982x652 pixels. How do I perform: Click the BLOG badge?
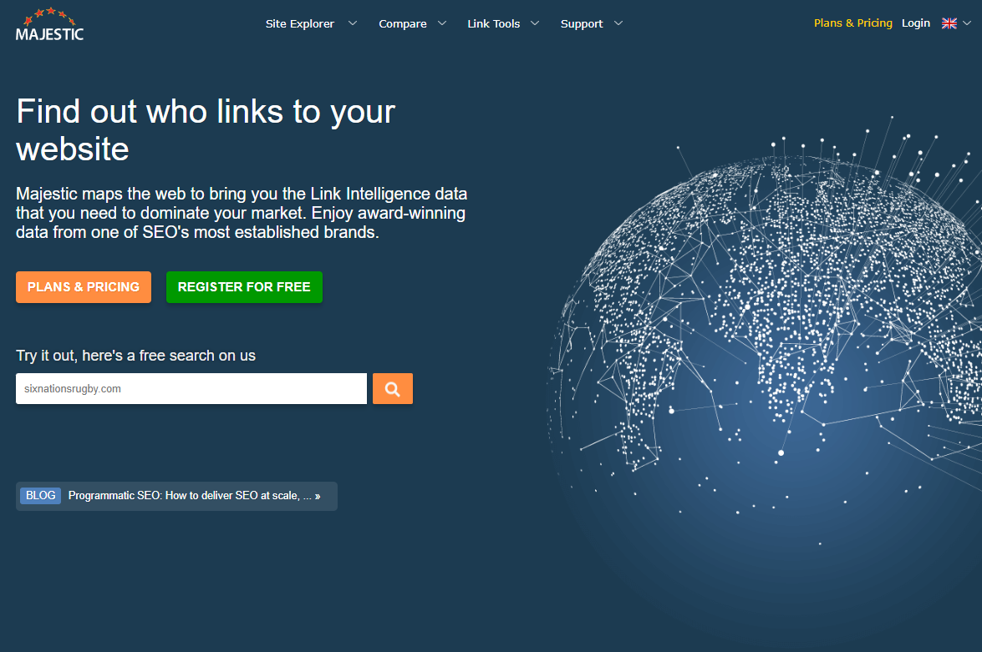(x=41, y=496)
